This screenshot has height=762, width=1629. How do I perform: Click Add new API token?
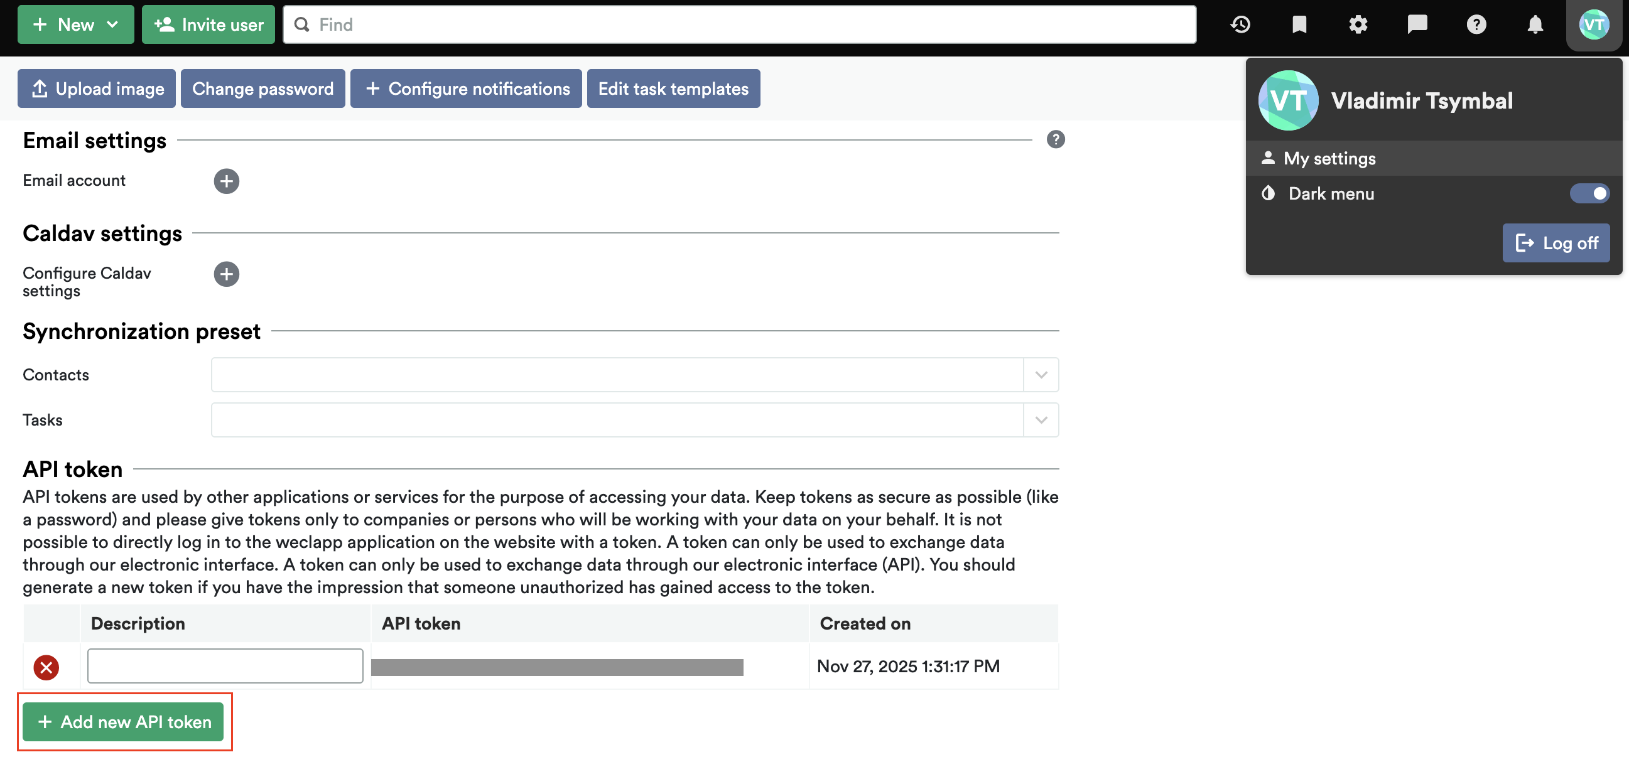pos(124,722)
